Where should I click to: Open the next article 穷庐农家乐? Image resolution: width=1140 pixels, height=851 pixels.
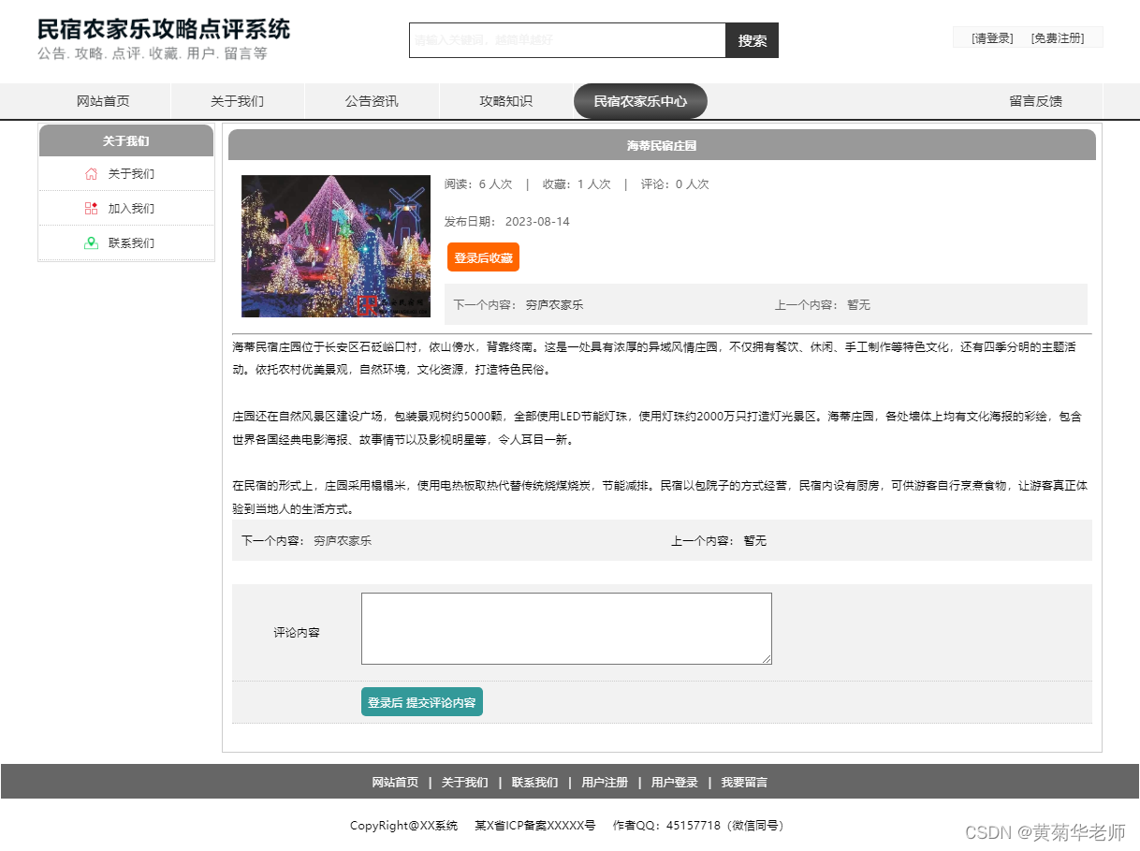pos(553,304)
